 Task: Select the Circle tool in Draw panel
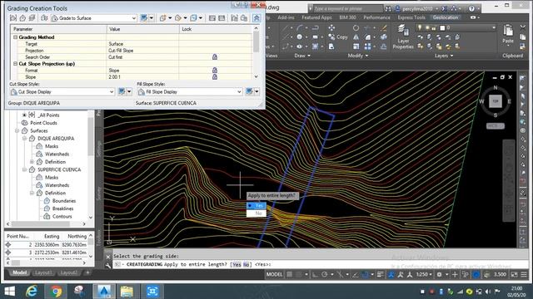(x=300, y=37)
